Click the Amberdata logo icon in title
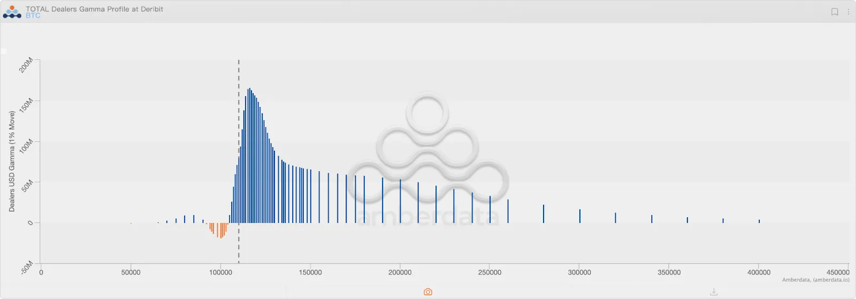 pyautogui.click(x=12, y=12)
